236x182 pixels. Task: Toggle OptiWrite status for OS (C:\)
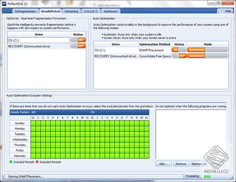click(x=78, y=40)
